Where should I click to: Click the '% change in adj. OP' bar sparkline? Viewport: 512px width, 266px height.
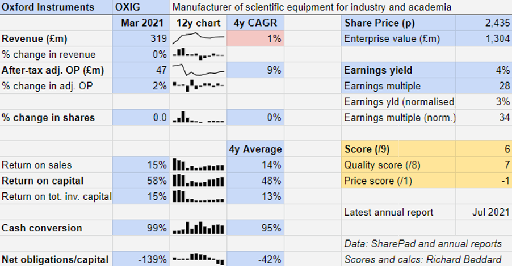coord(198,85)
